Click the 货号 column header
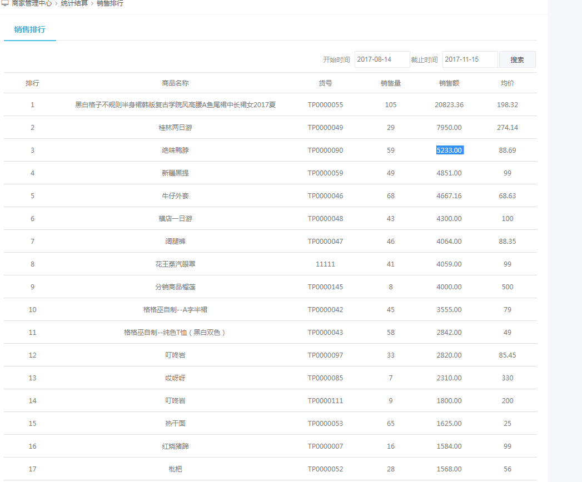 click(325, 83)
